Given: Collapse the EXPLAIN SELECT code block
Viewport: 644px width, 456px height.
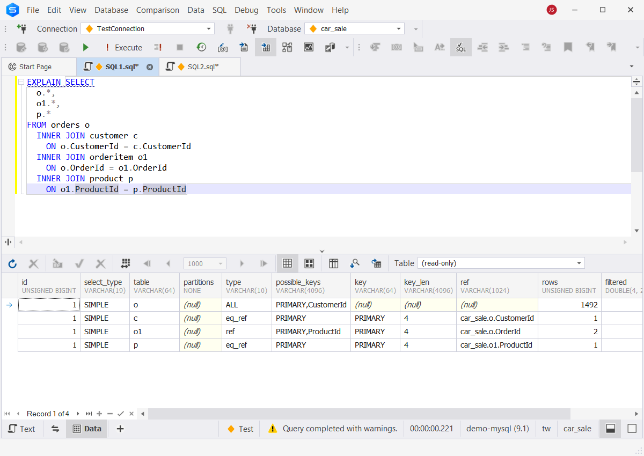Looking at the screenshot, I should pyautogui.click(x=20, y=82).
